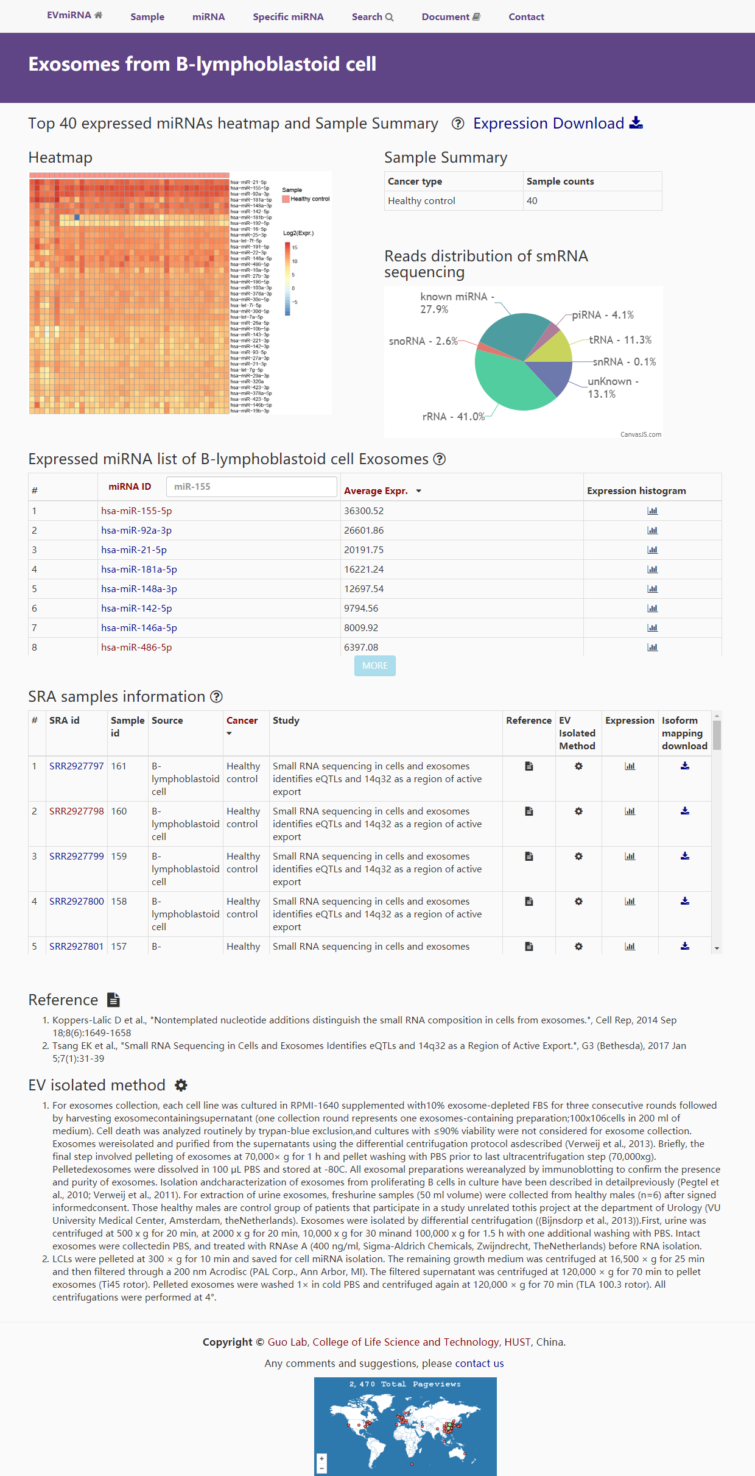Show expression histogram for hsa-miR-21-5p
Viewport: 755px width, 1476px height.
(653, 550)
